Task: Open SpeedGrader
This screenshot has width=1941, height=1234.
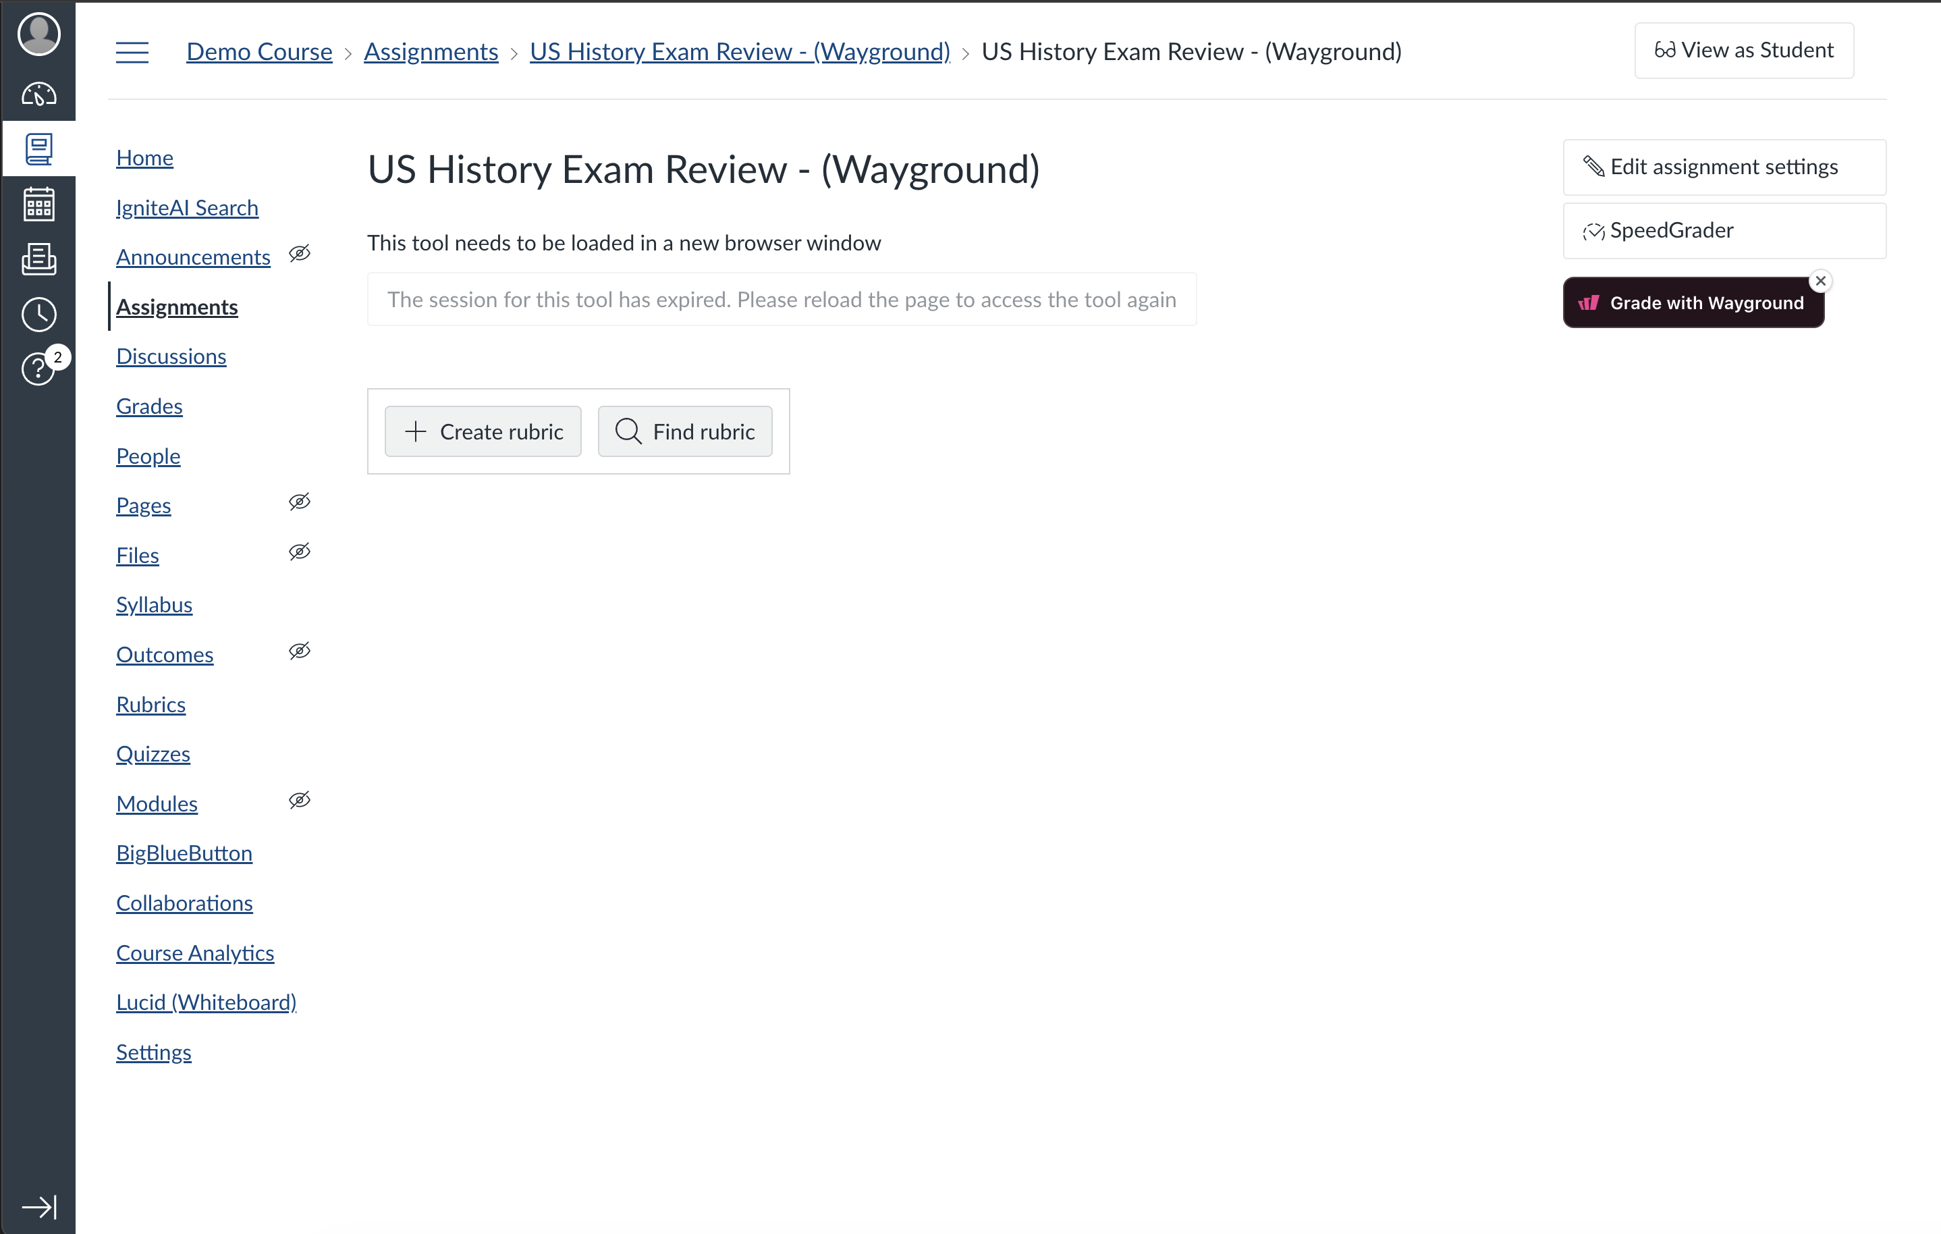Action: (1724, 230)
